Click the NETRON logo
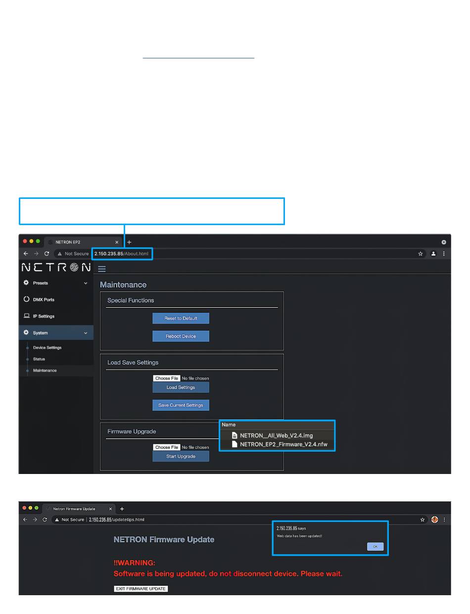The image size is (470, 614). pyautogui.click(x=56, y=268)
